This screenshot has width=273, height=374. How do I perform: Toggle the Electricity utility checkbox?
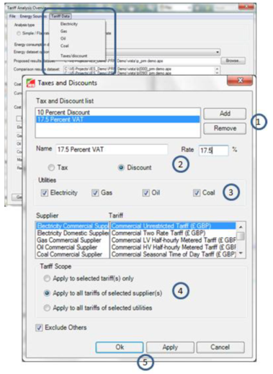(x=45, y=193)
